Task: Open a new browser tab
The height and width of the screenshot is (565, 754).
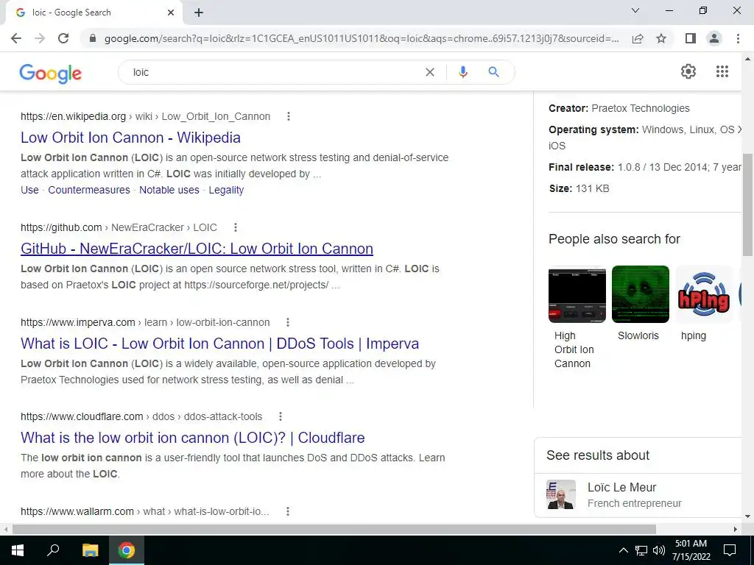Action: click(199, 13)
